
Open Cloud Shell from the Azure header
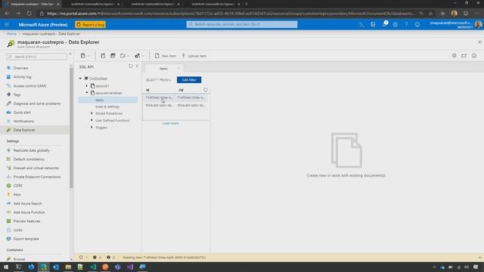(361, 24)
